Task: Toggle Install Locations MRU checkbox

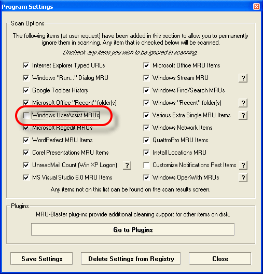Action: tap(146, 153)
